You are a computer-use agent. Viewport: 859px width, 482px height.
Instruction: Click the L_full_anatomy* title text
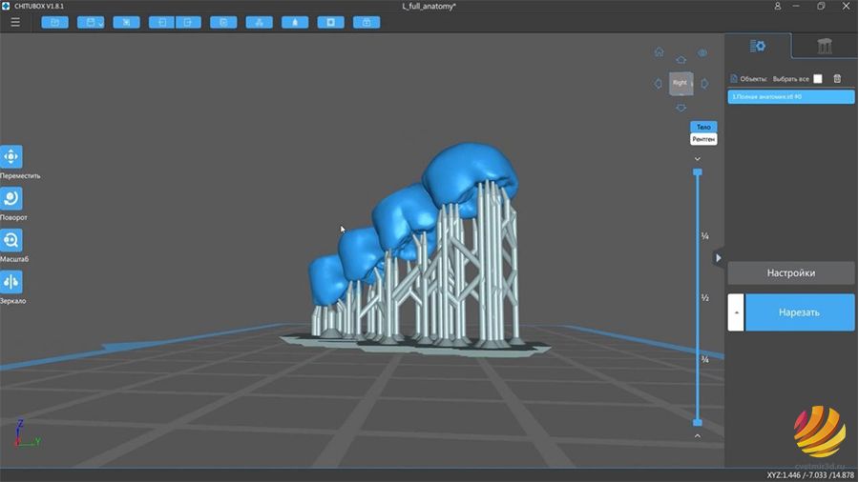coord(429,6)
